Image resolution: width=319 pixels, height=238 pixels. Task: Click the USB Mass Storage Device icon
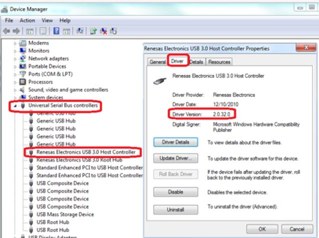(x=31, y=214)
